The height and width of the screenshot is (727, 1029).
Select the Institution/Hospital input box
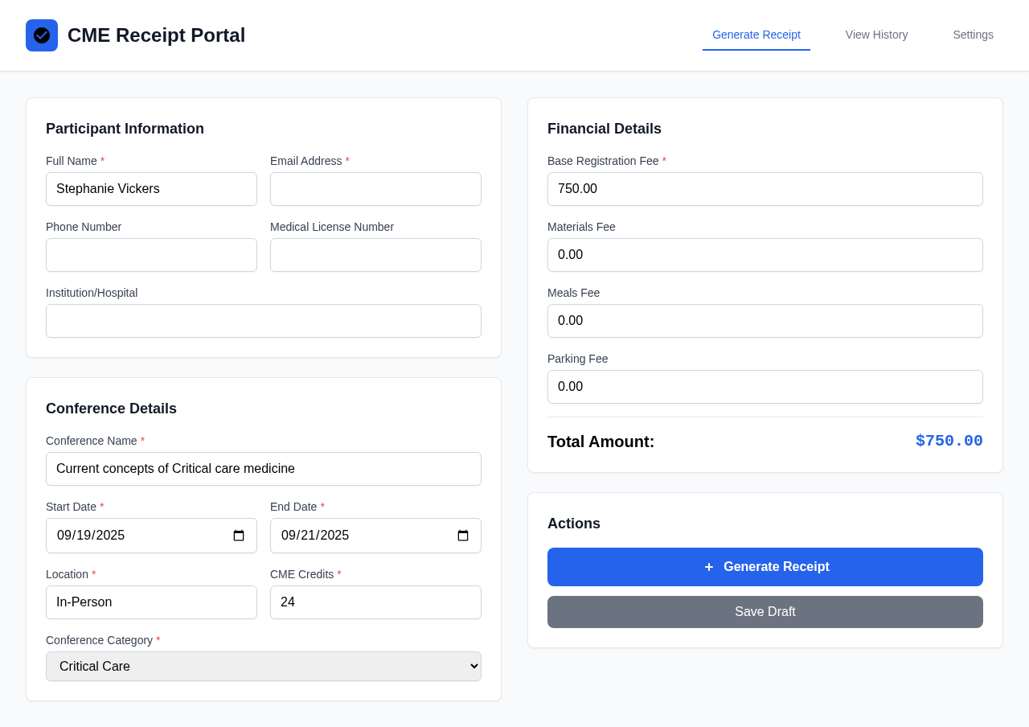pos(263,320)
